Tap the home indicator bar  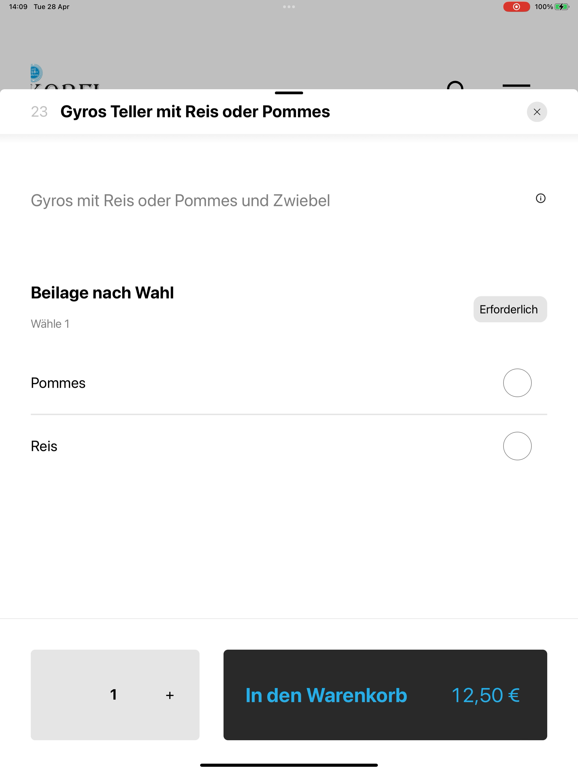point(289,765)
